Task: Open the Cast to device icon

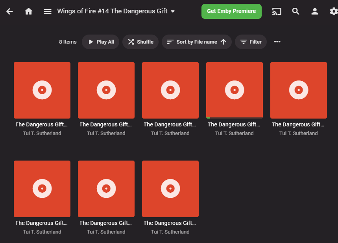Action: pyautogui.click(x=277, y=11)
